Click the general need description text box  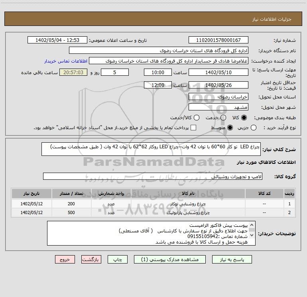[x=151, y=149]
